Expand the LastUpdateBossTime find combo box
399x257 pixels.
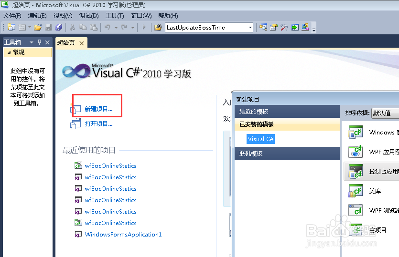point(250,28)
